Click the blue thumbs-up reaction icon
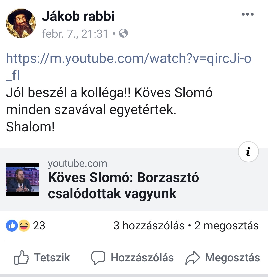 click(12, 226)
